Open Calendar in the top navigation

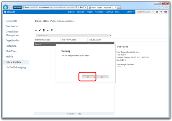(80, 12)
